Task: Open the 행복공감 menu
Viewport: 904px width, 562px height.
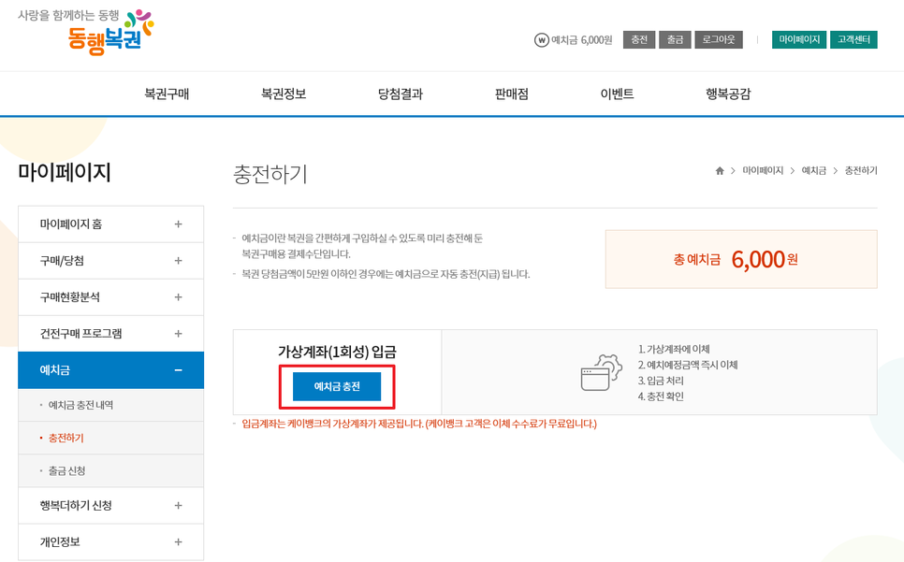Action: tap(728, 94)
